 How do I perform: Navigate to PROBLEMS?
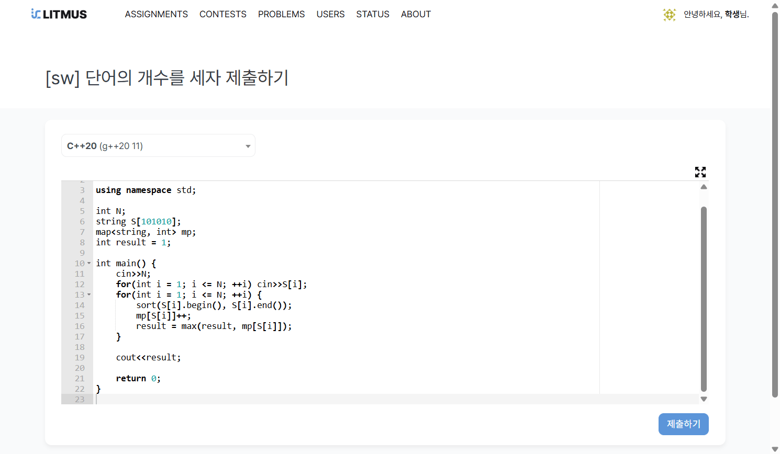pos(281,14)
